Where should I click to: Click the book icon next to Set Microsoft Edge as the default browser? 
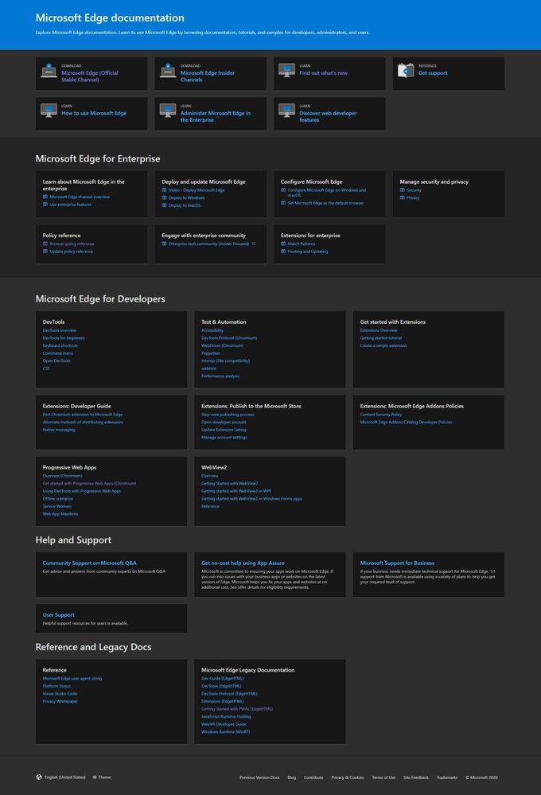click(283, 203)
